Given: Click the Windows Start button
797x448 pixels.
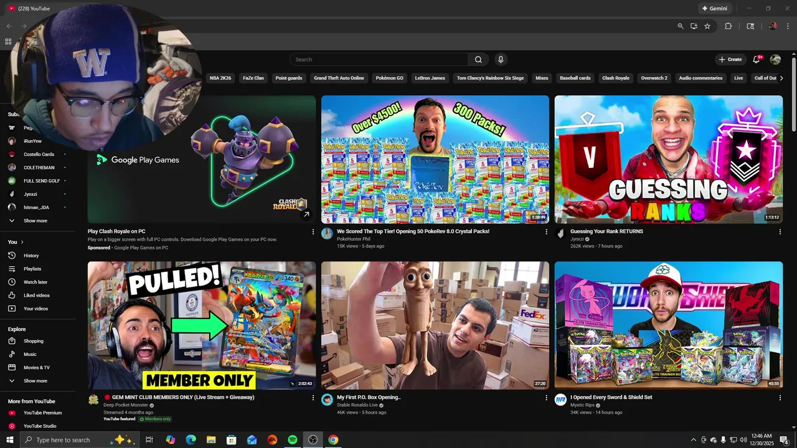Looking at the screenshot, I should pyautogui.click(x=10, y=440).
